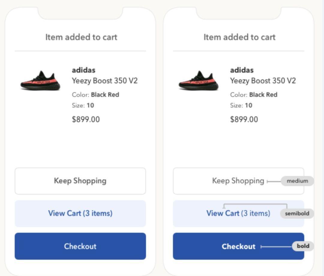Click the medium annotation tag
Viewport: 324px width, 276px height.
click(x=297, y=181)
